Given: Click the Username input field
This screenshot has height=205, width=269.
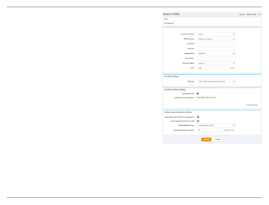Looking at the screenshot, I should [x=216, y=44].
